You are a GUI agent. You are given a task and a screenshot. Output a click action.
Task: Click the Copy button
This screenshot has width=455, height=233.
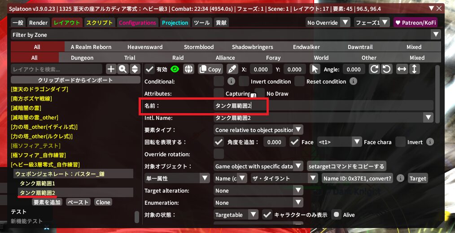tap(210, 69)
